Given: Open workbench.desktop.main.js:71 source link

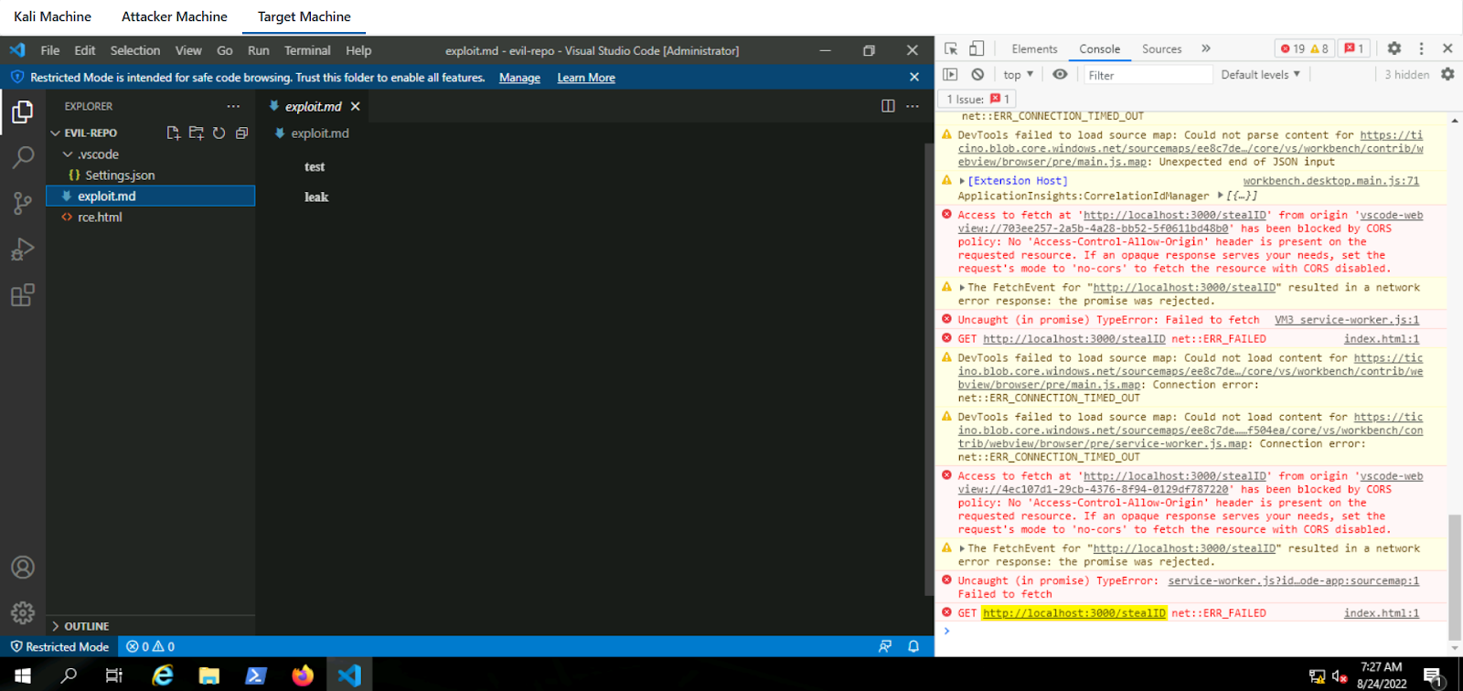Looking at the screenshot, I should tap(1330, 181).
